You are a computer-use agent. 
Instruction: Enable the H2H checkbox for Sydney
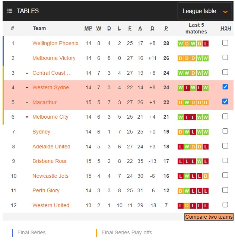(225, 131)
